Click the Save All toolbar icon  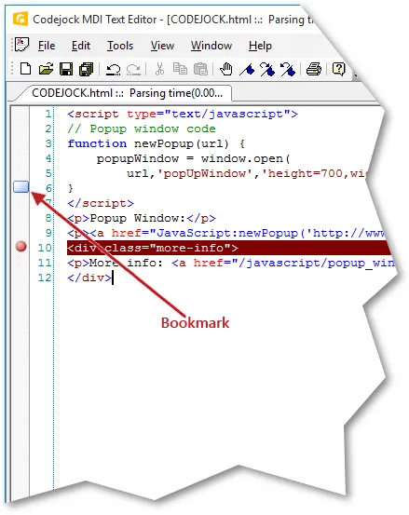[87, 69]
